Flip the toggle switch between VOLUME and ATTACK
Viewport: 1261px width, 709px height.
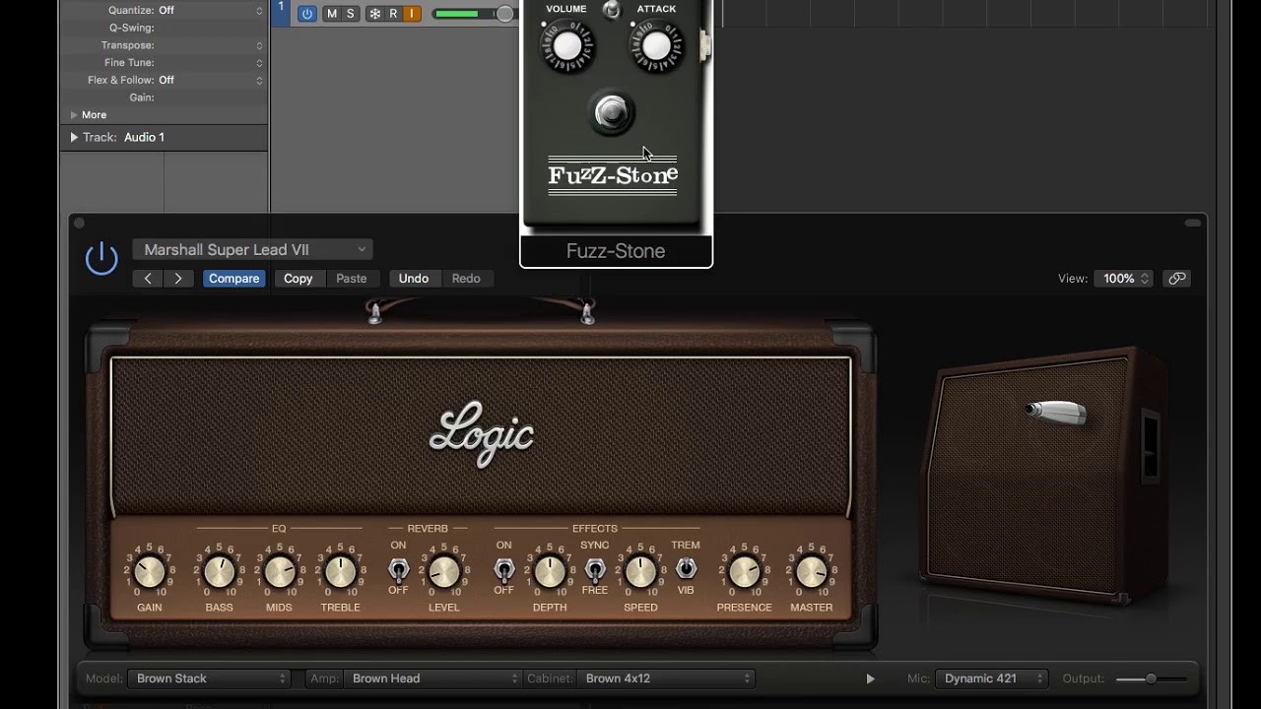pyautogui.click(x=612, y=10)
